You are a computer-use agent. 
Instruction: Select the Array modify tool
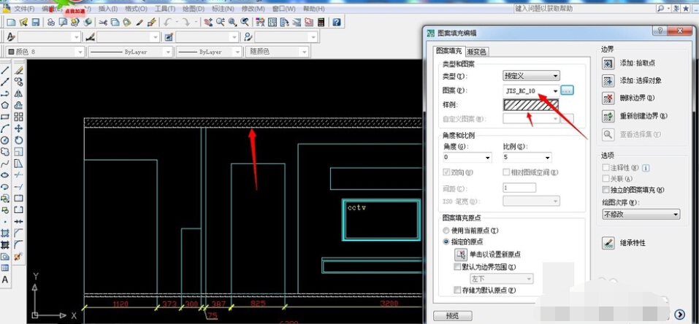[x=19, y=117]
